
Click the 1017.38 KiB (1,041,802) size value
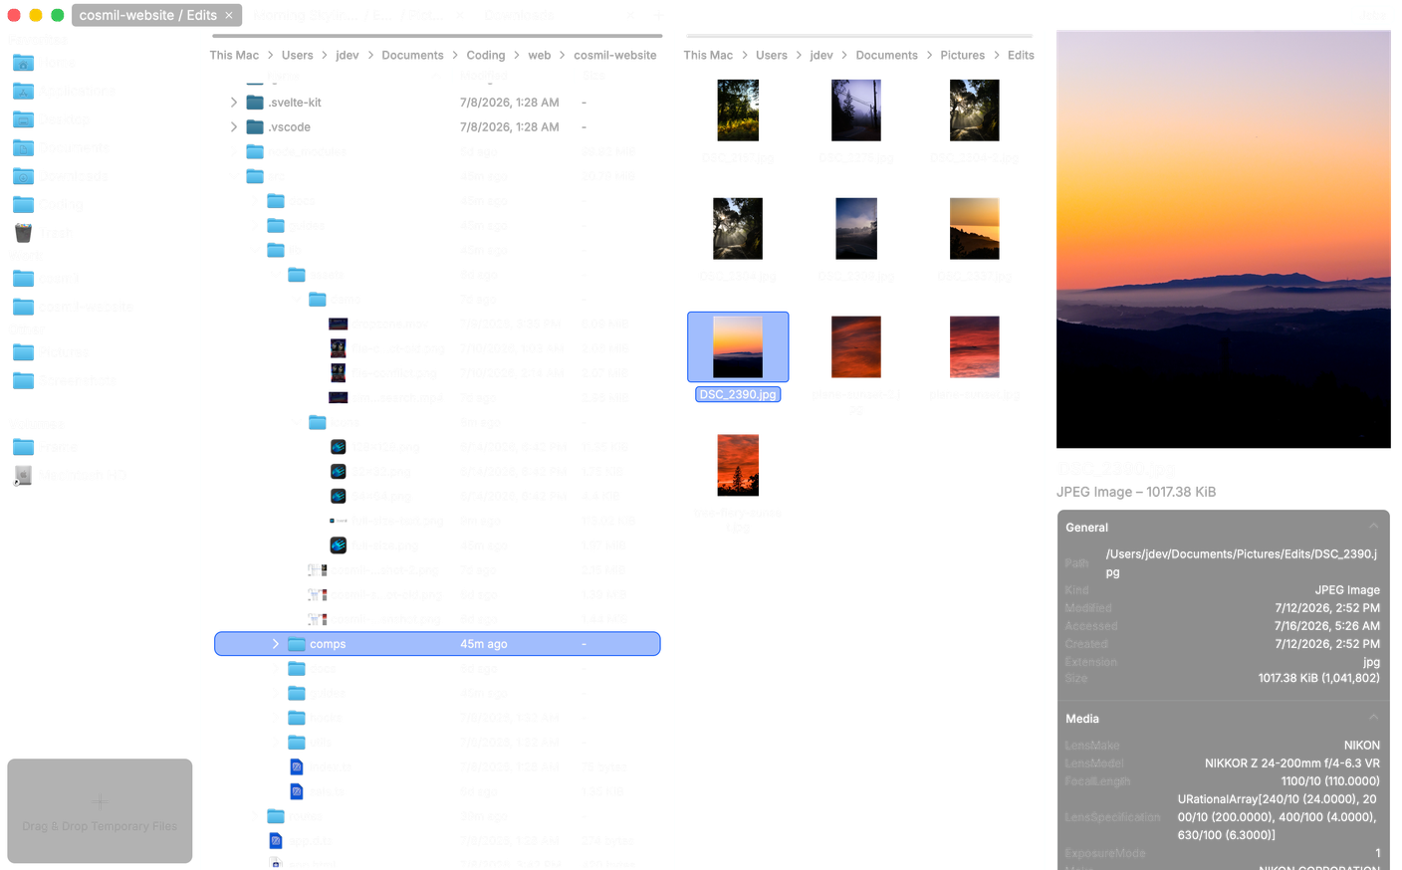1318,678
